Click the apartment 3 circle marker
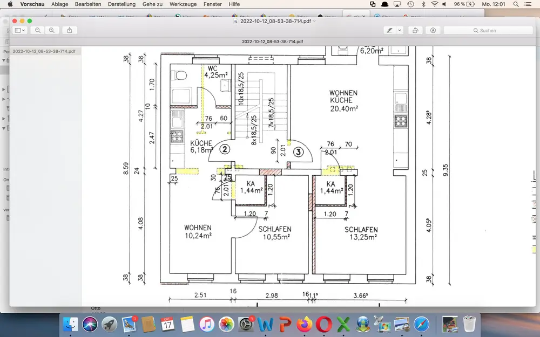The height and width of the screenshot is (337, 540). [298, 152]
